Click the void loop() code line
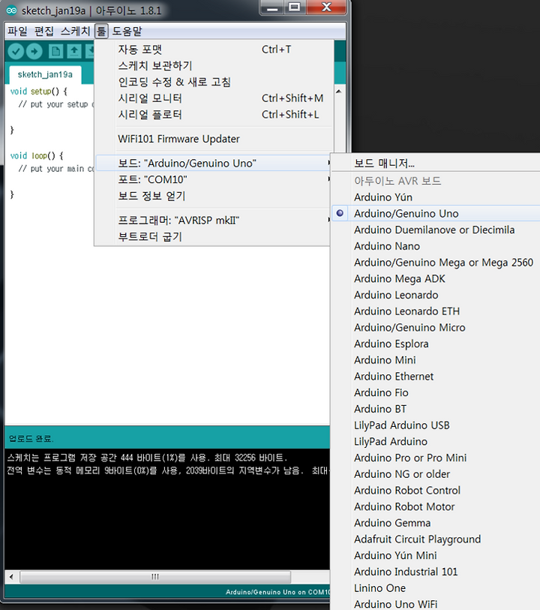The height and width of the screenshot is (610, 540). pyautogui.click(x=37, y=155)
